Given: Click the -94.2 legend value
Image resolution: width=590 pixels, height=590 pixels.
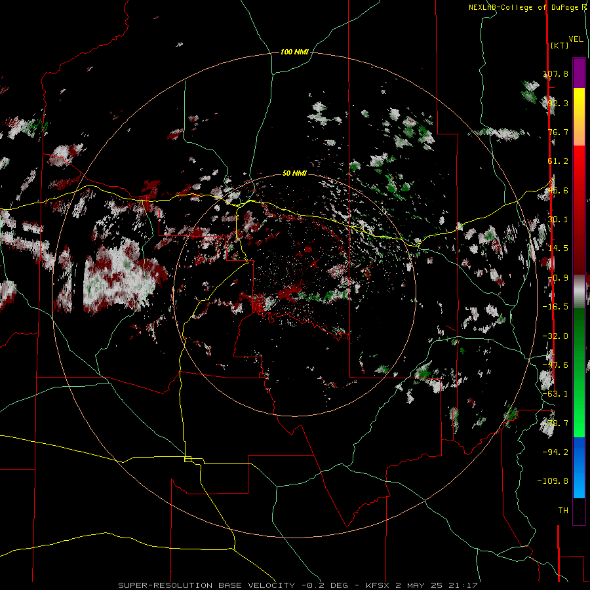Looking at the screenshot, I should 555,452.
